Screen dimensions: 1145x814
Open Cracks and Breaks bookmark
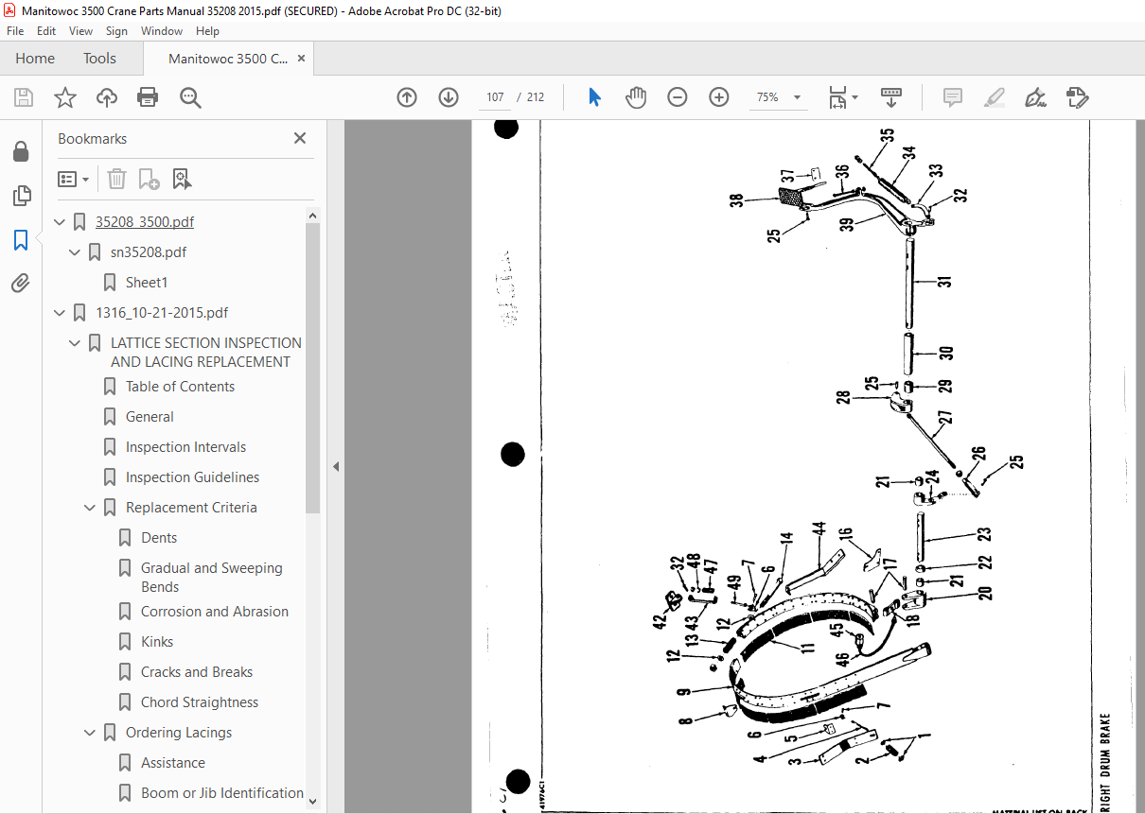[x=197, y=672]
